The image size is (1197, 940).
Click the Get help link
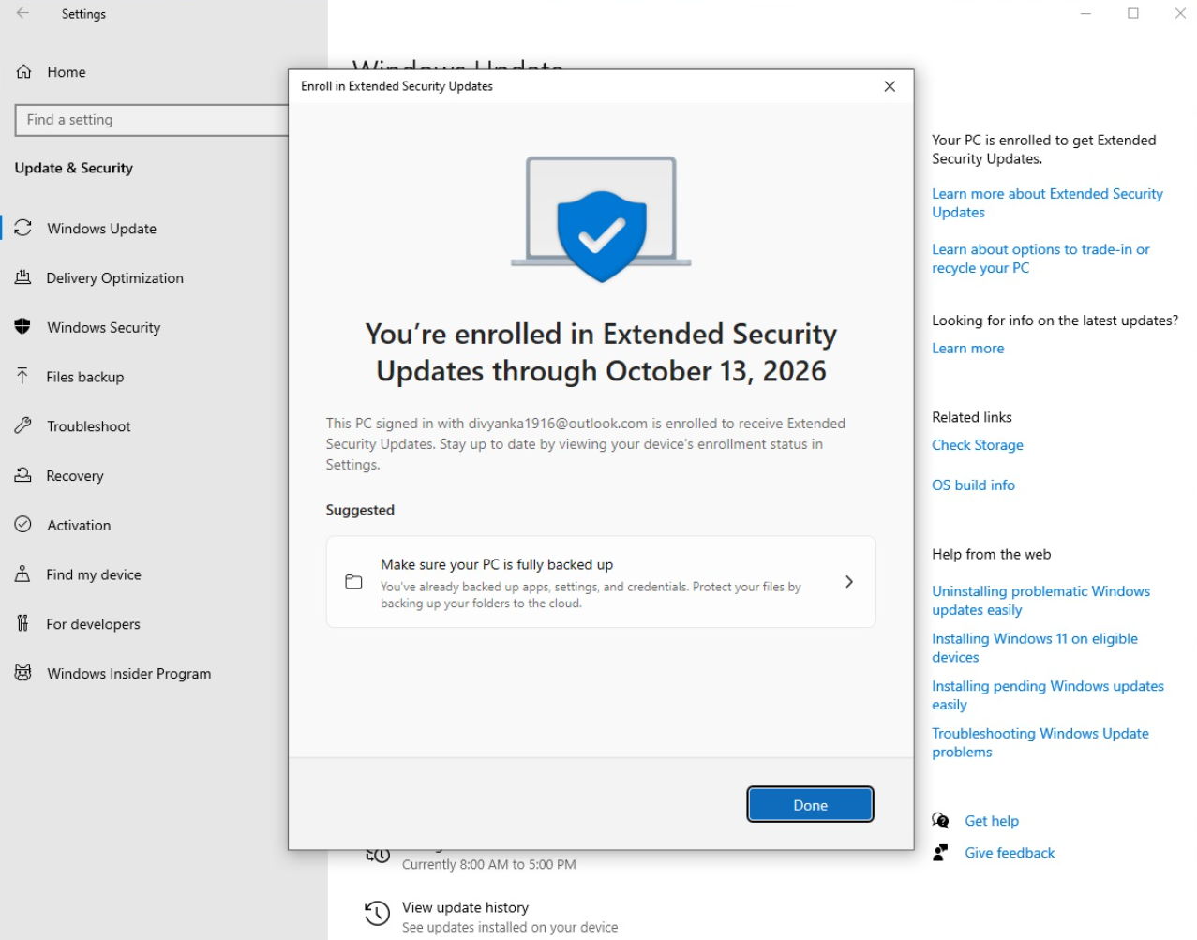pyautogui.click(x=991, y=821)
